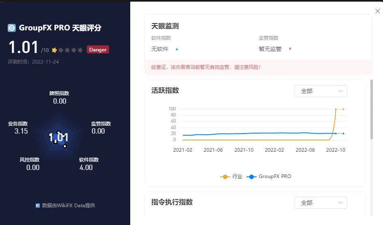Click the 2022-02 axis label
The image size is (383, 225).
point(274,150)
